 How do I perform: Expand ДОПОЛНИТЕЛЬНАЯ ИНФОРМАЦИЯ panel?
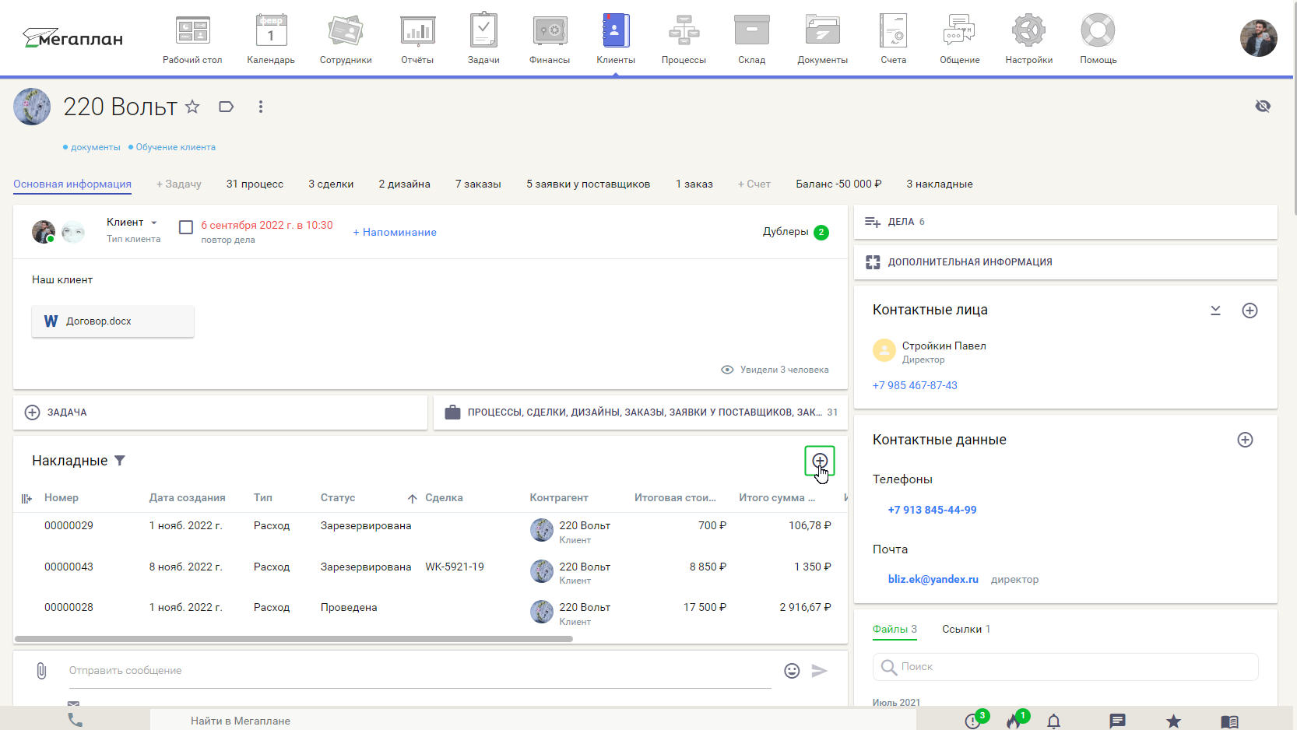coord(1066,262)
